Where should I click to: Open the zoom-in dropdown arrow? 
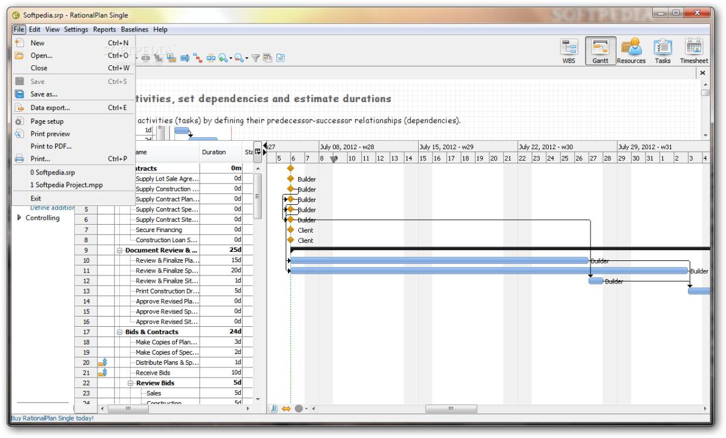pos(231,57)
